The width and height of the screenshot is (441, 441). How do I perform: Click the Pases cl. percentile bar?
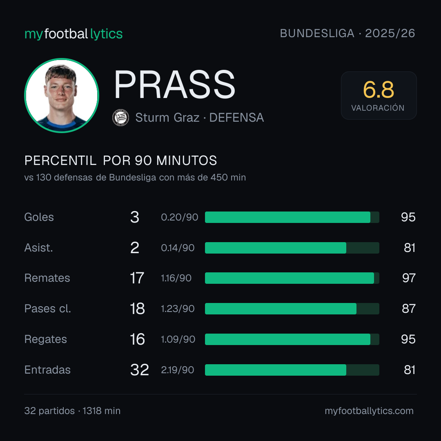[x=292, y=309]
